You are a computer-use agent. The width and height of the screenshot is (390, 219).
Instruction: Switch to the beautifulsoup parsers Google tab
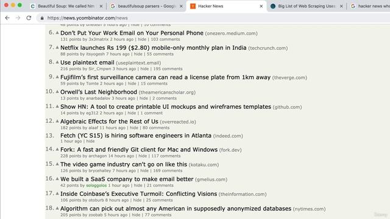[x=146, y=6]
